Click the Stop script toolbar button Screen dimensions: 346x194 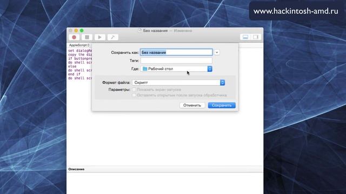pos(87,37)
